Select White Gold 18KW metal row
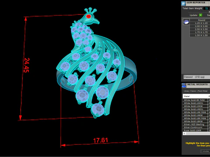Screen dimensions: 210x157 click(x=195, y=121)
